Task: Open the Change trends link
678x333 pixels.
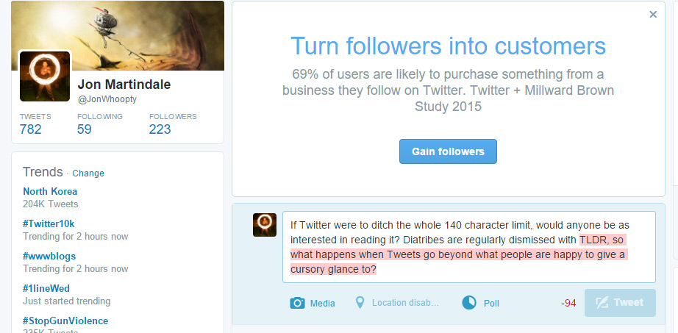Action: [88, 173]
